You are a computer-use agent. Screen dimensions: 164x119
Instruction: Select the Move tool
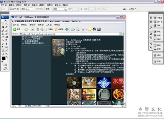click(7, 21)
